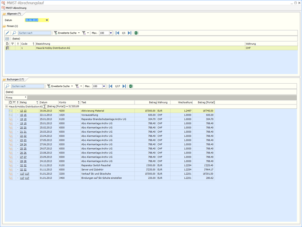Image resolution: width=302 pixels, height=227 pixels.
Task: Click the magnifier search icon in Firmen toolbar
Action: point(14,33)
